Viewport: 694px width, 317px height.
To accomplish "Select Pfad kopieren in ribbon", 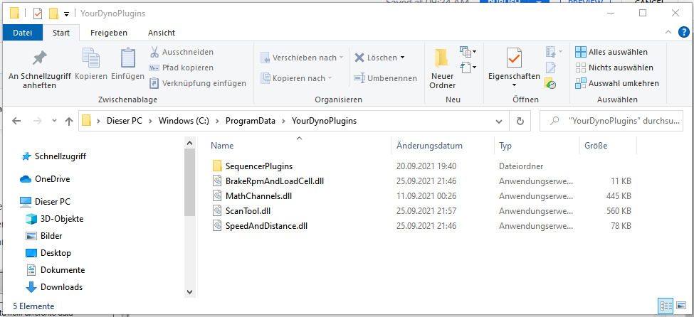I will click(182, 68).
